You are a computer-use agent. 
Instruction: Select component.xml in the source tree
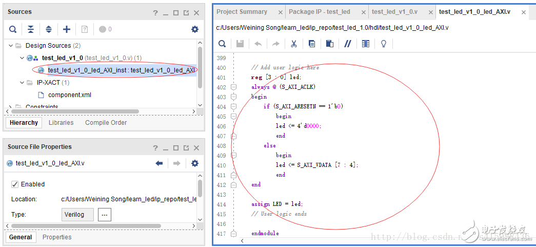point(69,95)
